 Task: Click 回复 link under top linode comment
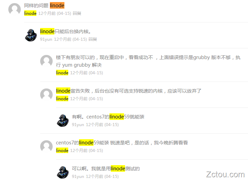coord(77,13)
